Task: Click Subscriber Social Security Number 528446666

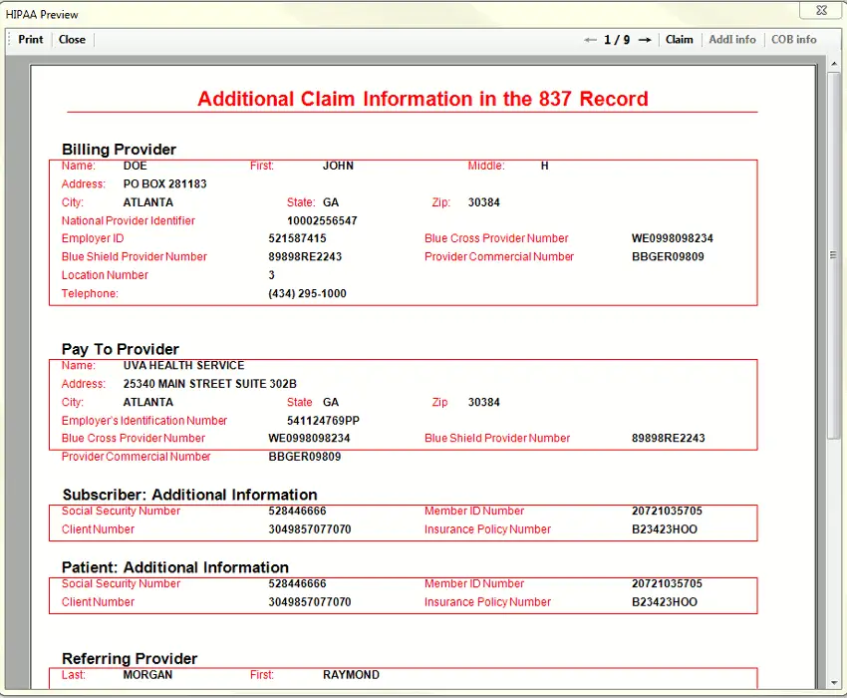Action: tap(297, 511)
